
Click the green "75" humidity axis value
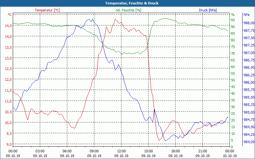click(x=233, y=47)
